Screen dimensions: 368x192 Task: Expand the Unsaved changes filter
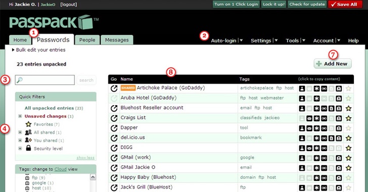20,116
